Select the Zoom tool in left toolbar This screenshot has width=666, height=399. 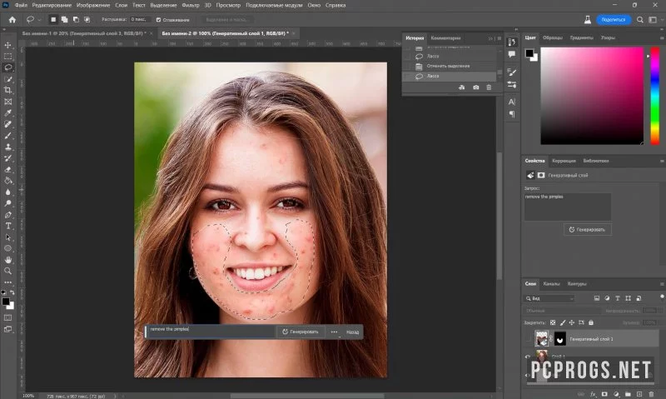7,271
